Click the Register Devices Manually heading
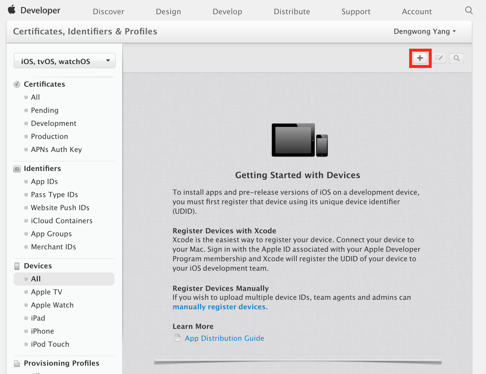 221,289
